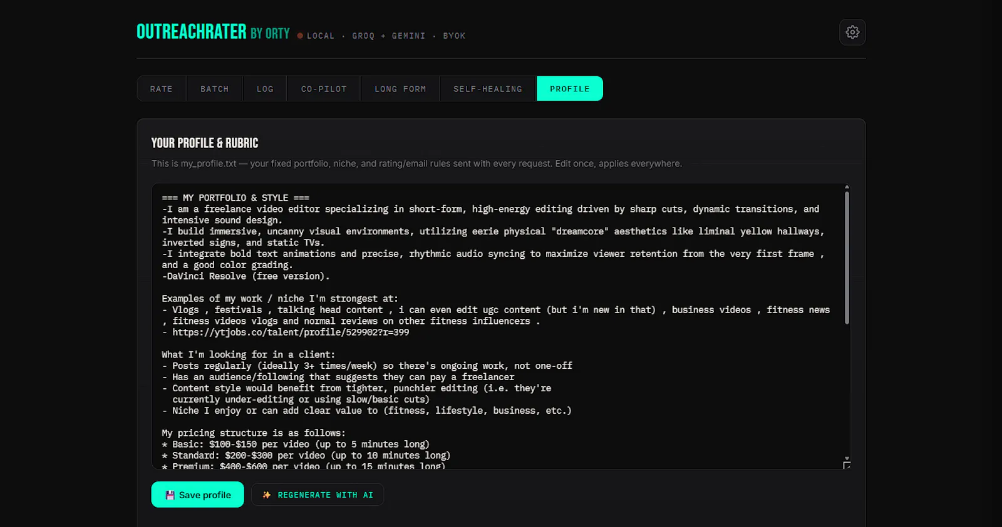
Task: Click 'Has an audience/following' line
Action: (x=338, y=377)
